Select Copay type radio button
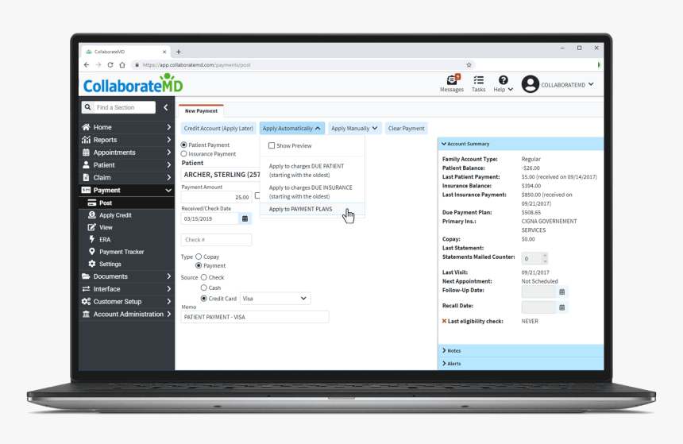683x444 pixels. coord(199,257)
